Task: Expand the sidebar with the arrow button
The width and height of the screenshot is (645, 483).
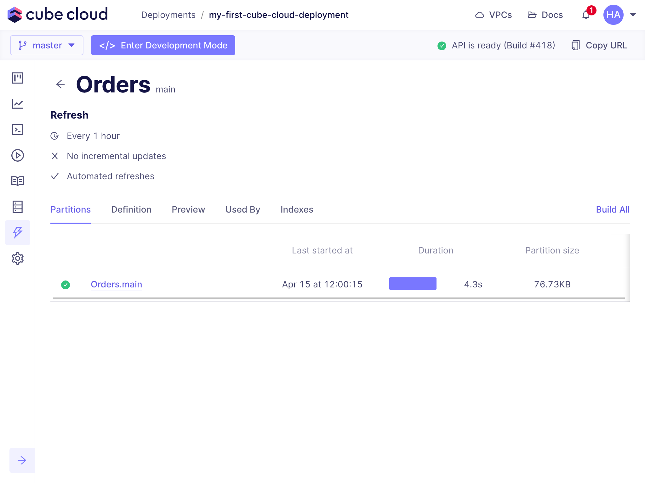Action: click(22, 460)
